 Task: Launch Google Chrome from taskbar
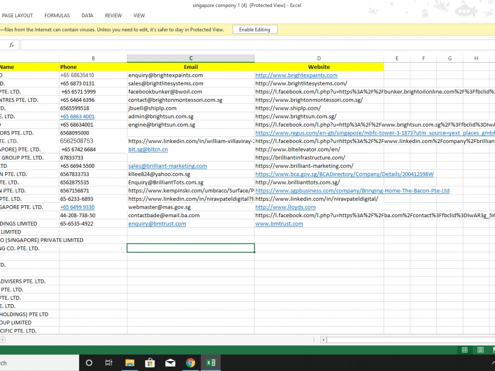[191, 363]
